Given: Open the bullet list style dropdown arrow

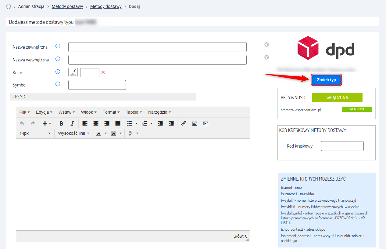Looking at the screenshot, I should pos(137,123).
